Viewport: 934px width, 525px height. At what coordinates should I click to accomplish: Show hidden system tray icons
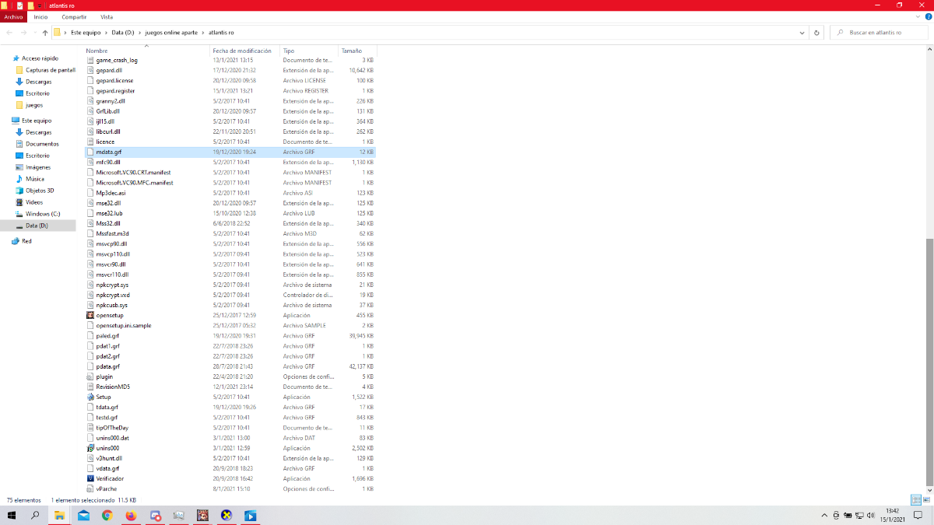coord(825,516)
